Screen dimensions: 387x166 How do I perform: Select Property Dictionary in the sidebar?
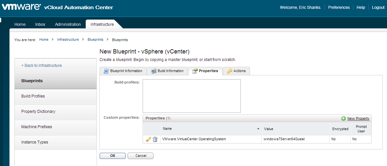pyautogui.click(x=38, y=112)
